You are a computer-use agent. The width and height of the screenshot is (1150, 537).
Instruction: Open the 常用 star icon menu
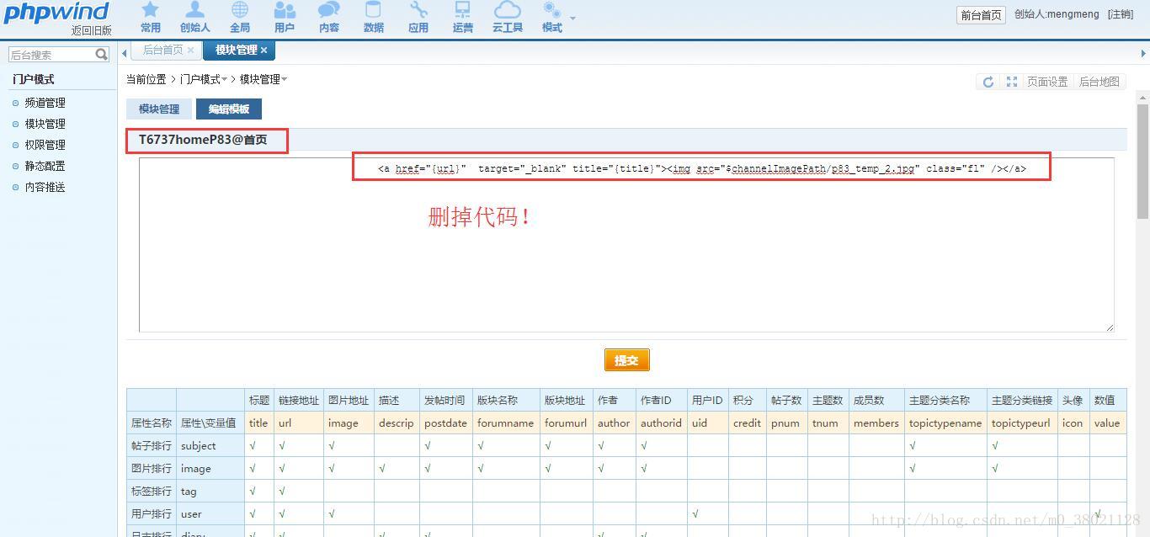[151, 18]
